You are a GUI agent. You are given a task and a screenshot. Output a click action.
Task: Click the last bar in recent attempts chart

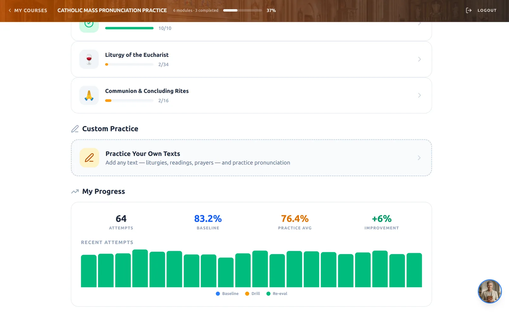pos(414,270)
